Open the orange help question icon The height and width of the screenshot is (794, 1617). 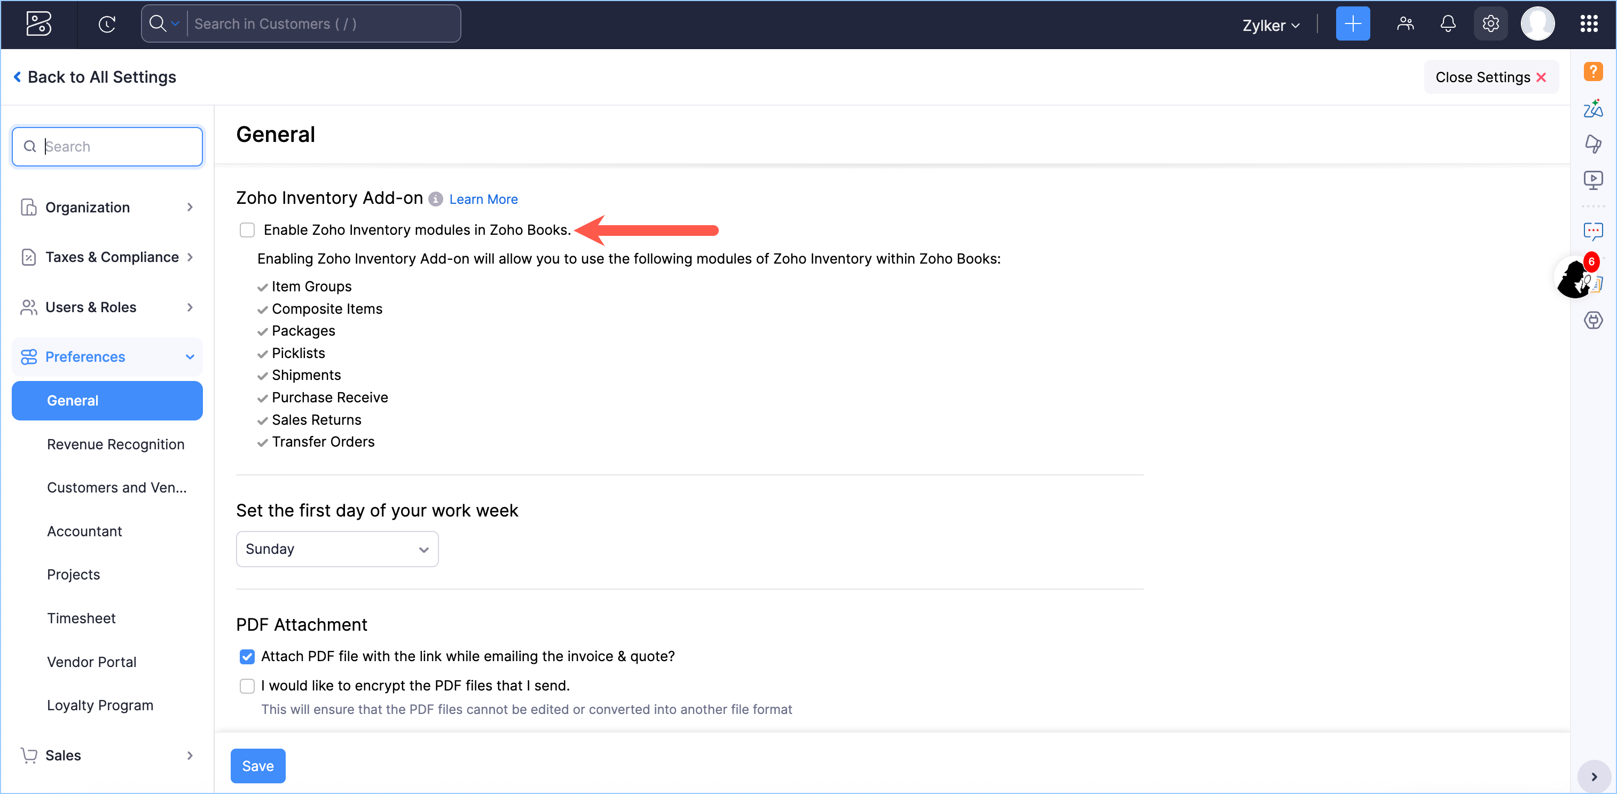click(1593, 71)
